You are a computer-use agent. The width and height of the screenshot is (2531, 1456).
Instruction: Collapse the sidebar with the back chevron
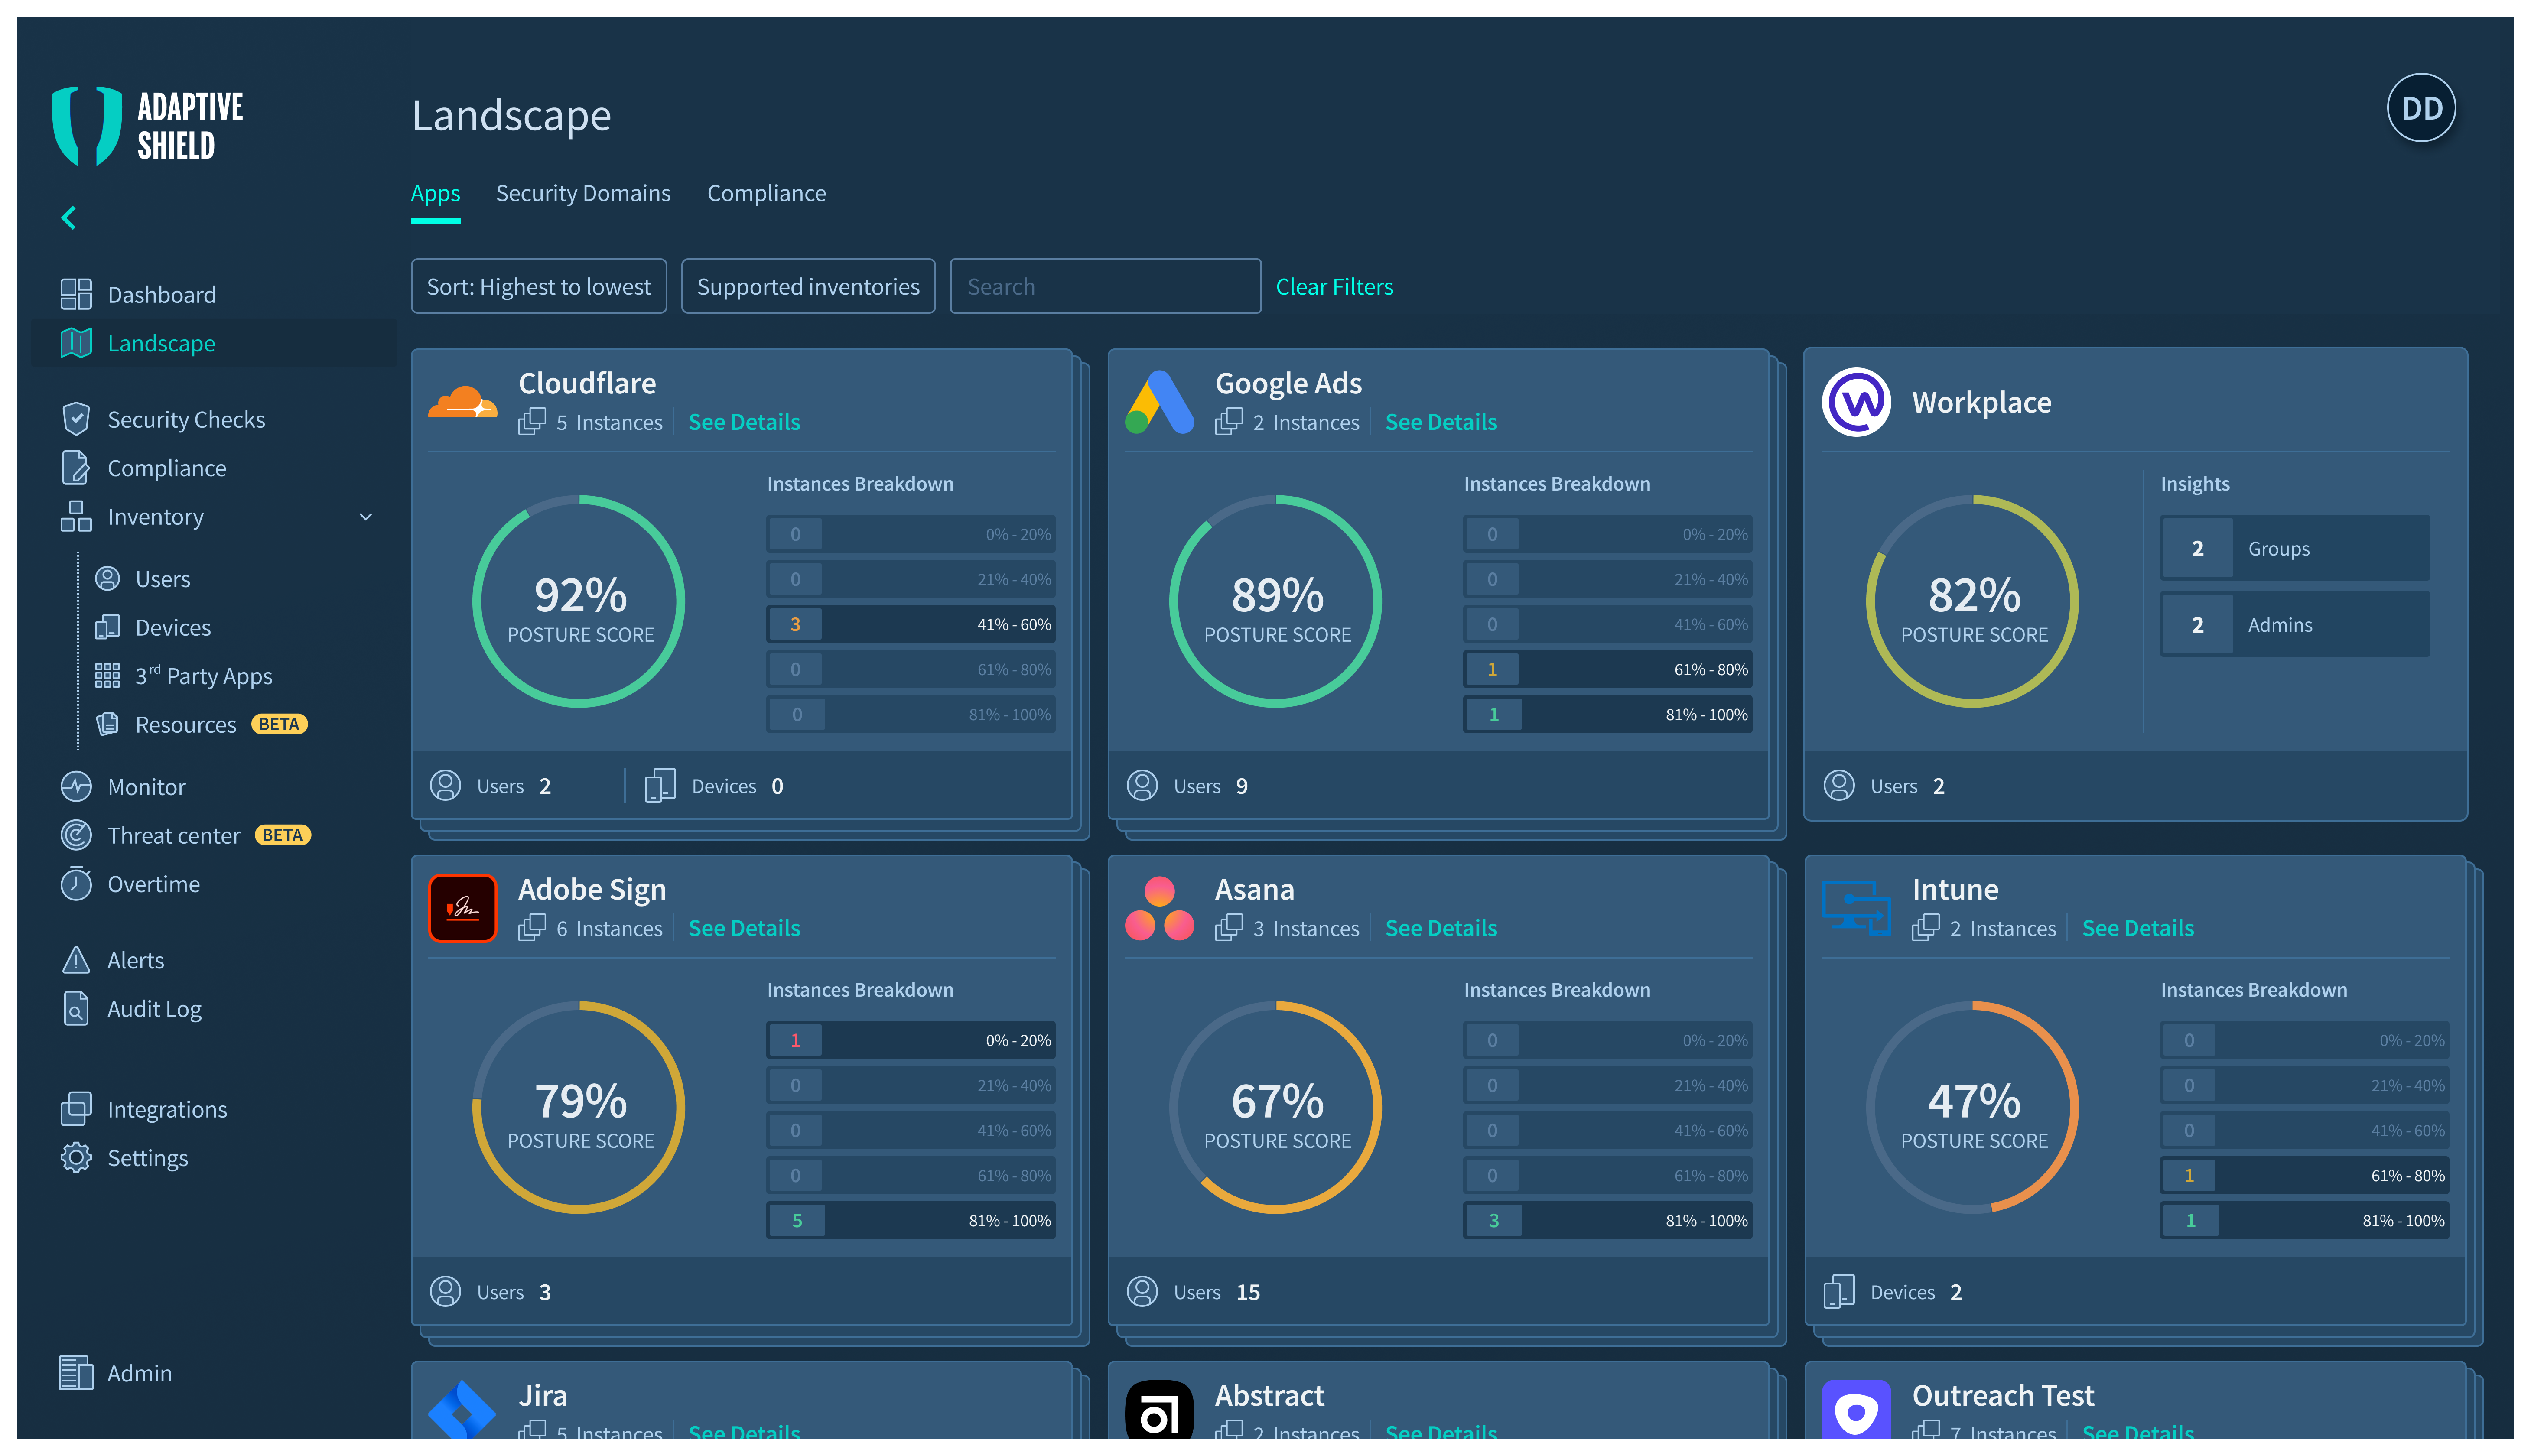pos(68,218)
